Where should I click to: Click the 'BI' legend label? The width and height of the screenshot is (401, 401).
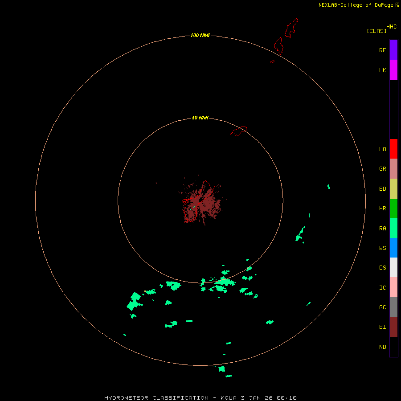[x=383, y=327]
